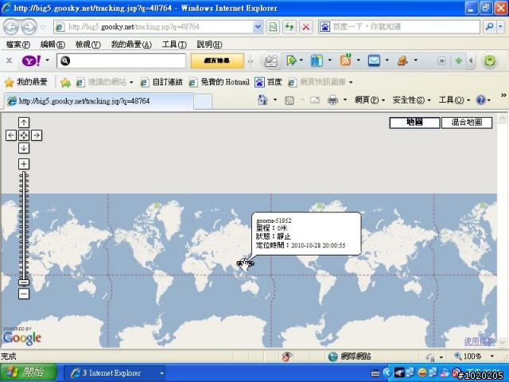Click the search magnifier button in toolbar

pyautogui.click(x=490, y=26)
